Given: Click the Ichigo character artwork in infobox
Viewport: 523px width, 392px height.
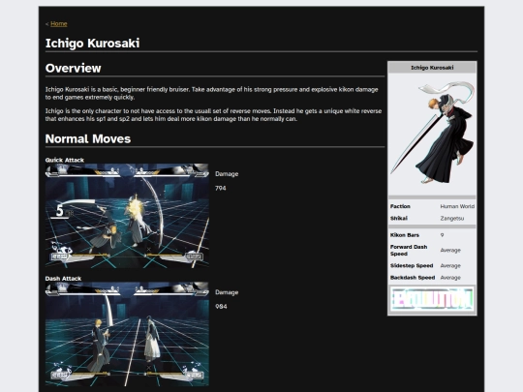Looking at the screenshot, I should (432, 133).
